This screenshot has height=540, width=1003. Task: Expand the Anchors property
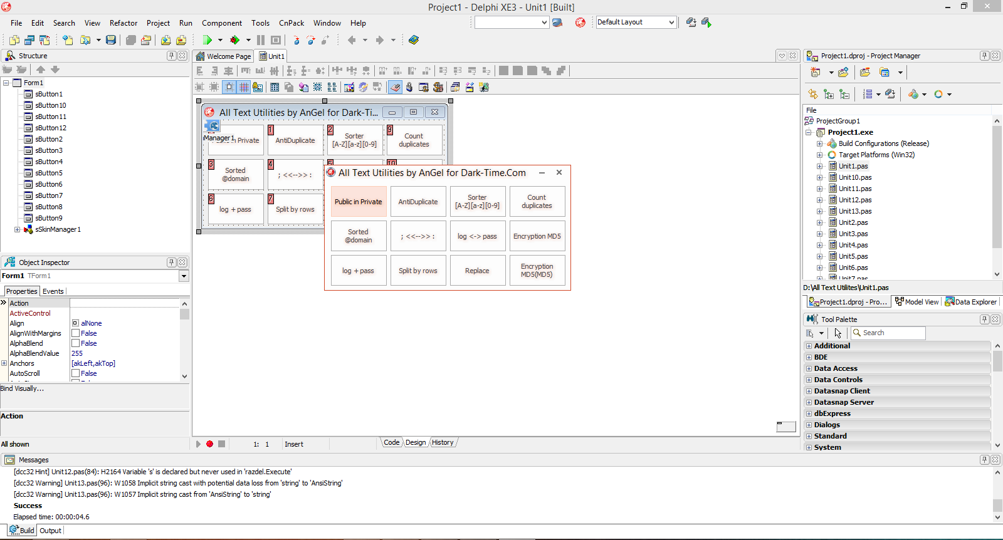[x=4, y=363]
